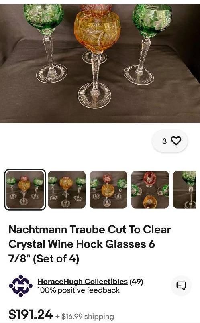The image size is (200, 323).
Task: Click the 100% positive feedback text
Action: [x=78, y=290]
